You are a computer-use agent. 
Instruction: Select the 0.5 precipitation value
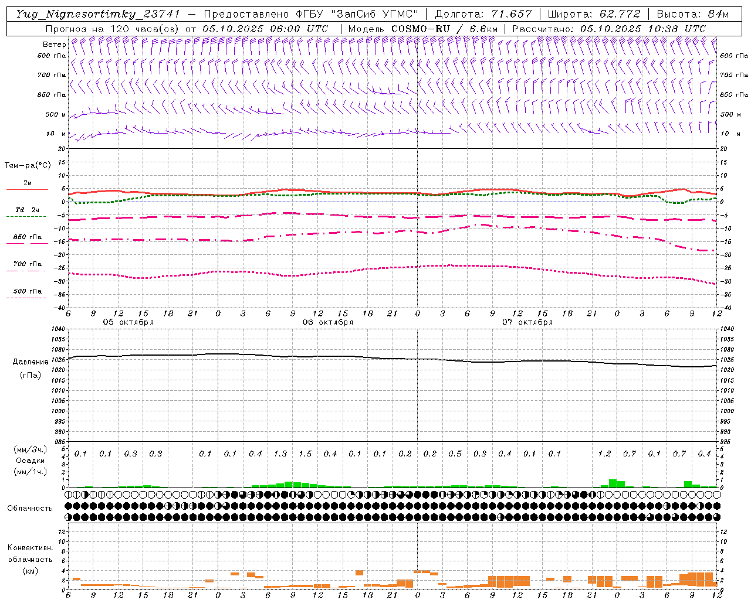coord(455,454)
